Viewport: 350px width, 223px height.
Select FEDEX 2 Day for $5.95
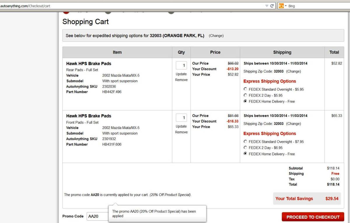pyautogui.click(x=245, y=95)
